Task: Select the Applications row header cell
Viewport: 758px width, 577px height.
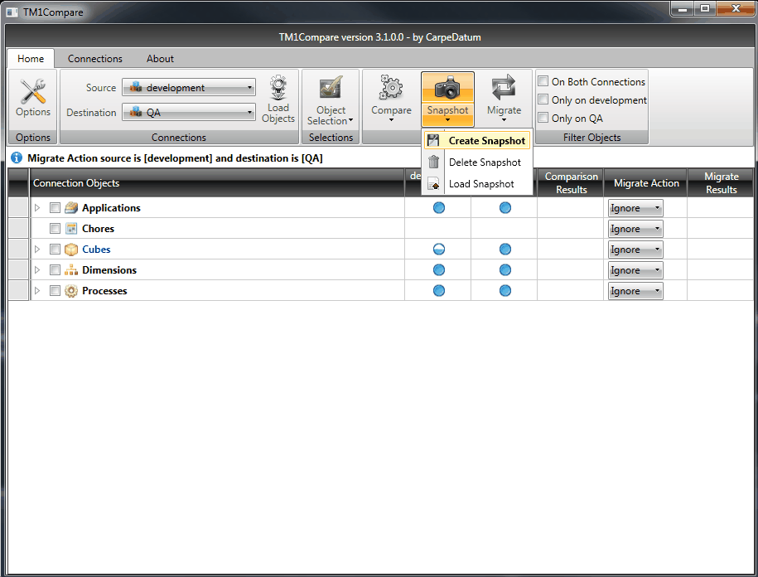Action: coord(19,208)
